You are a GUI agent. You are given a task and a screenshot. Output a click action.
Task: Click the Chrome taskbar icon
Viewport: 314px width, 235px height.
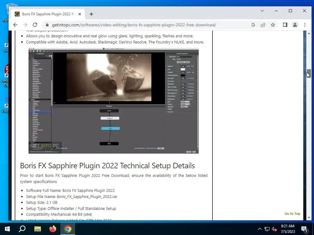[x=68, y=229]
